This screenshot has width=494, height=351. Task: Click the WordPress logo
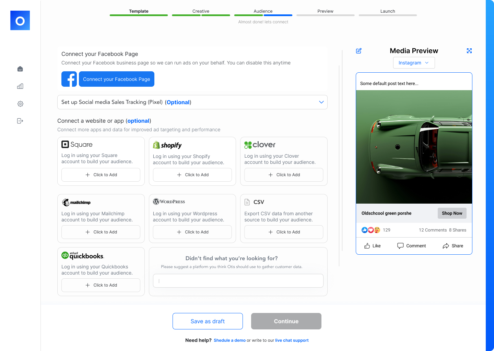pos(169,202)
